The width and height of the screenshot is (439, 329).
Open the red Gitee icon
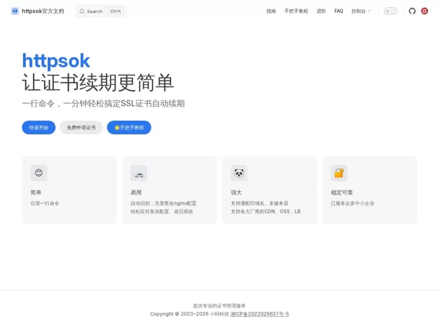click(x=424, y=11)
